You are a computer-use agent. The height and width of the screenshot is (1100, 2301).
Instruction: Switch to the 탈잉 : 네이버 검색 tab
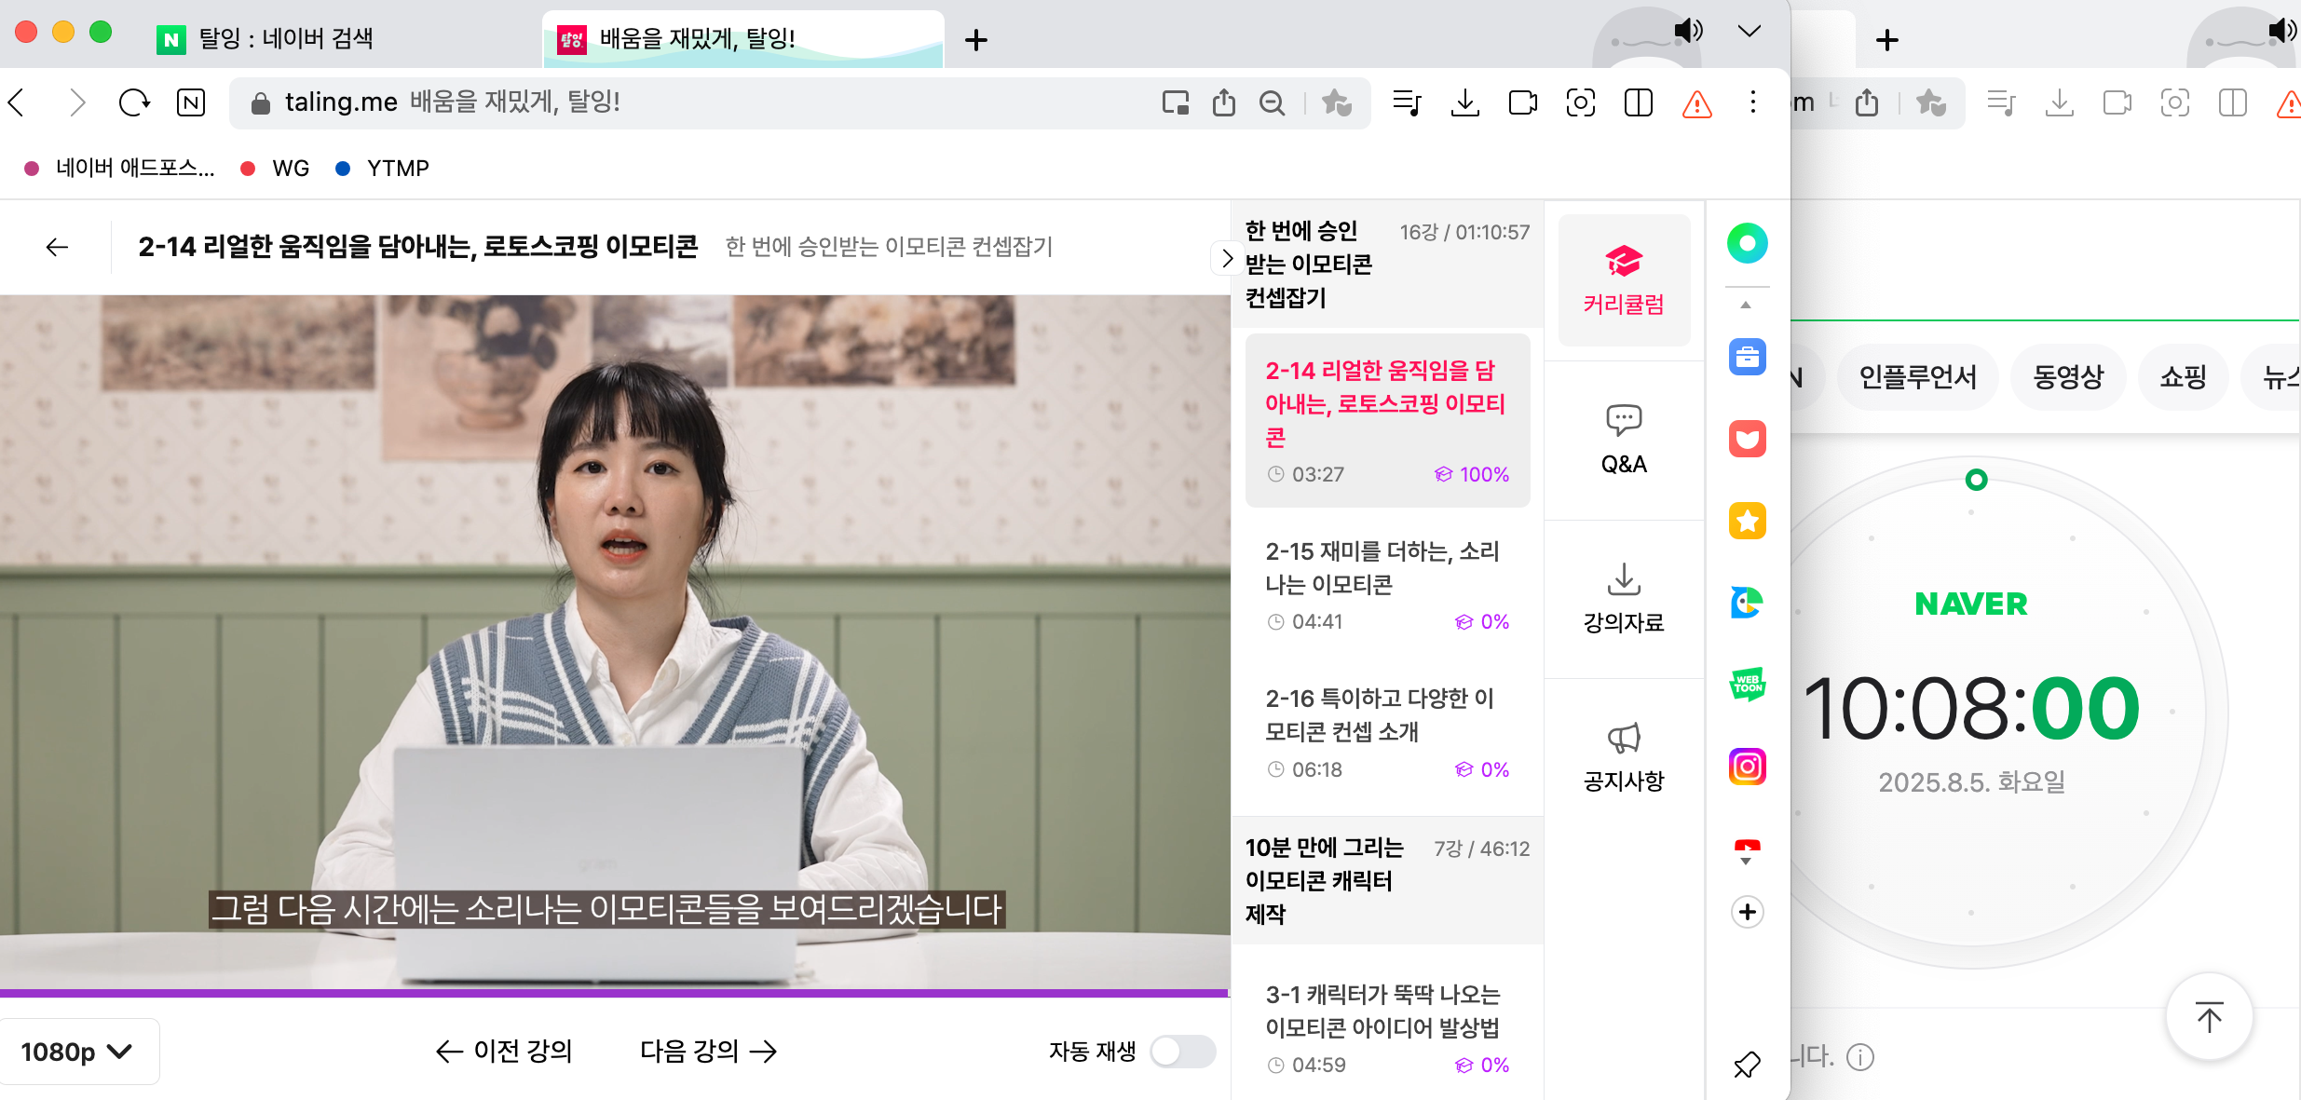285,39
